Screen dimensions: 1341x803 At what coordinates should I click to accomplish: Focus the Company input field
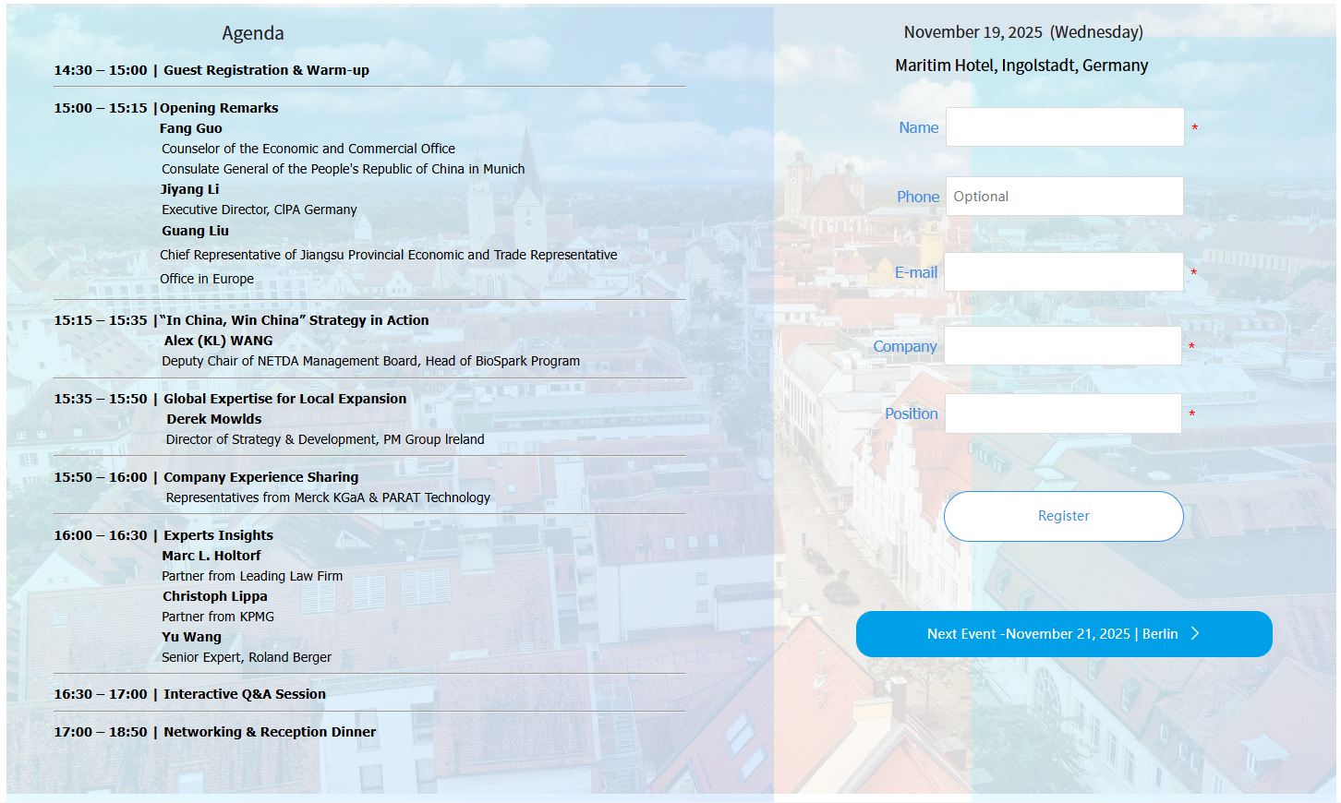click(1063, 346)
